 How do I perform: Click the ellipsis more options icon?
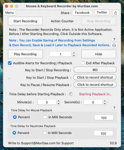pos(114,45)
